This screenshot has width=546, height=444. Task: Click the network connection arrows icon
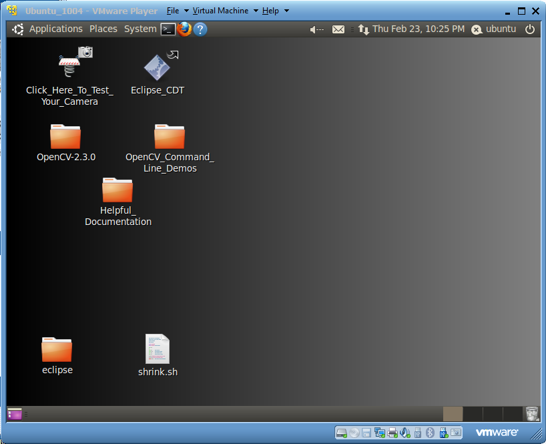point(364,29)
